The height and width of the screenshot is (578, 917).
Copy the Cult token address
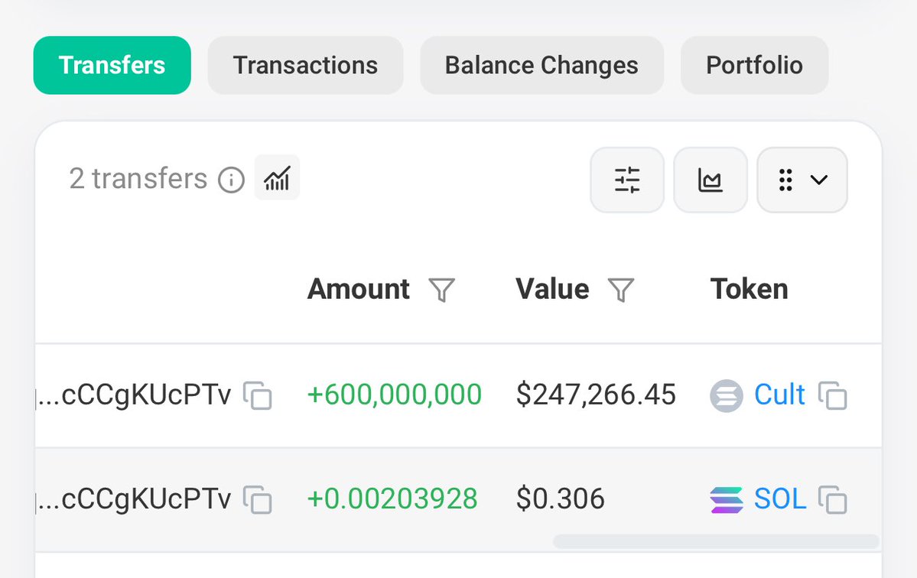click(x=833, y=396)
